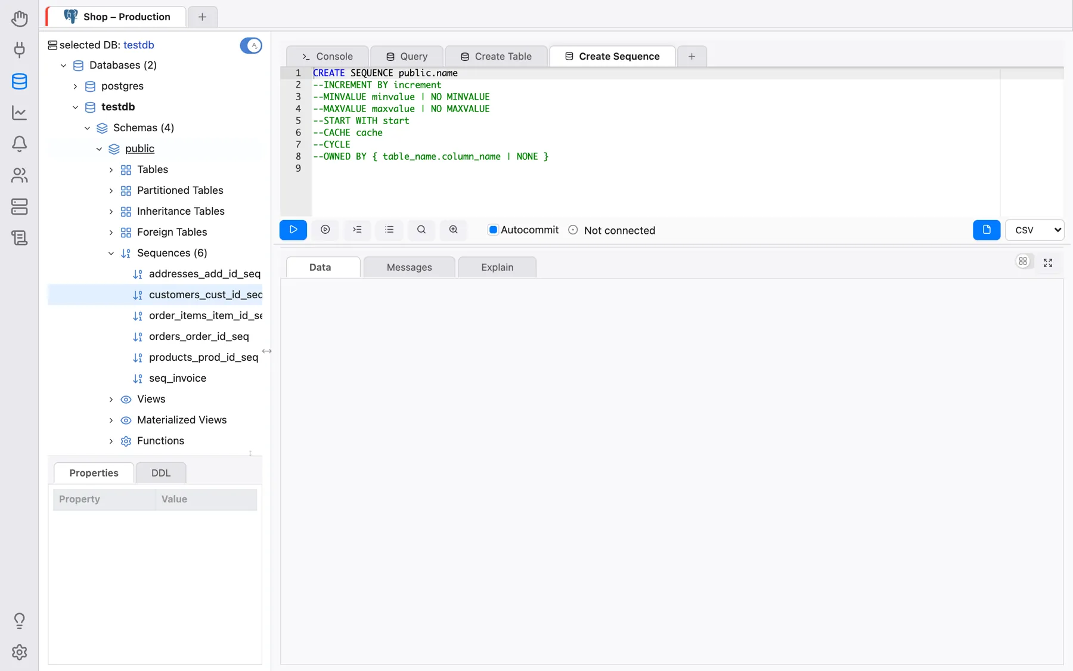Open the Messages results tab
Screen dimensions: 1073x671
[409, 267]
